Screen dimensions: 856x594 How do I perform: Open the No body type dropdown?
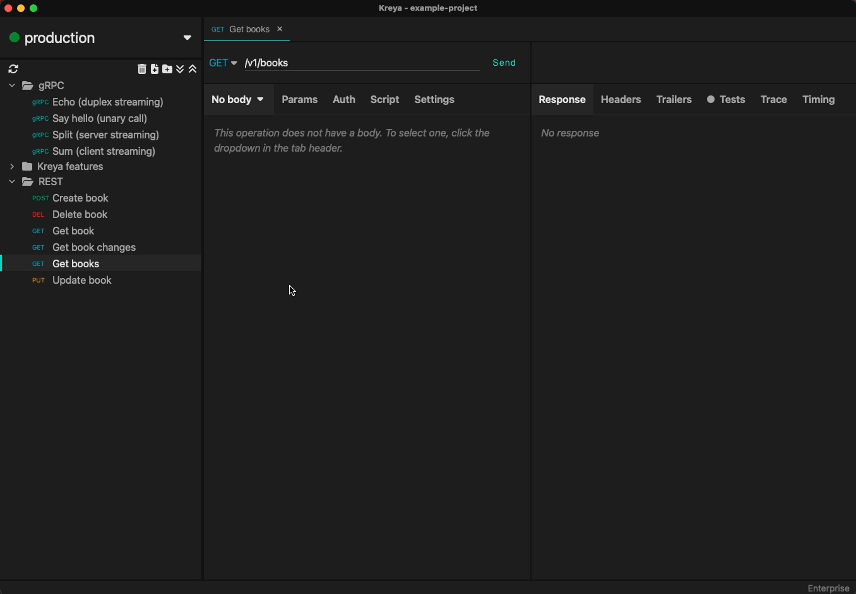(x=238, y=100)
